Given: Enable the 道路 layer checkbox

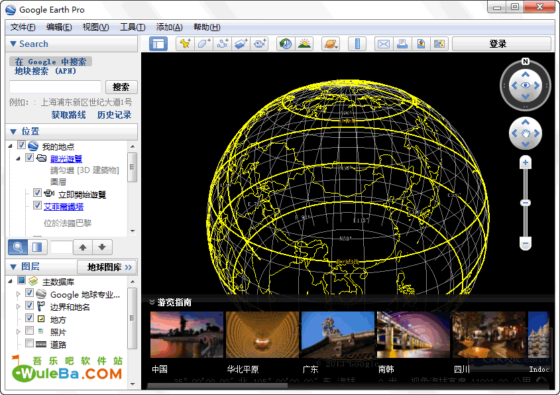Looking at the screenshot, I should coord(30,343).
